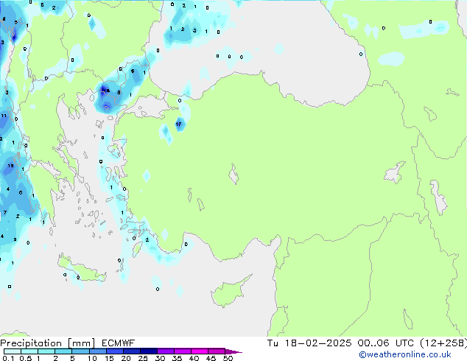Click the 20–25 mm legend color box
The image size is (467, 361).
pos(131,351)
